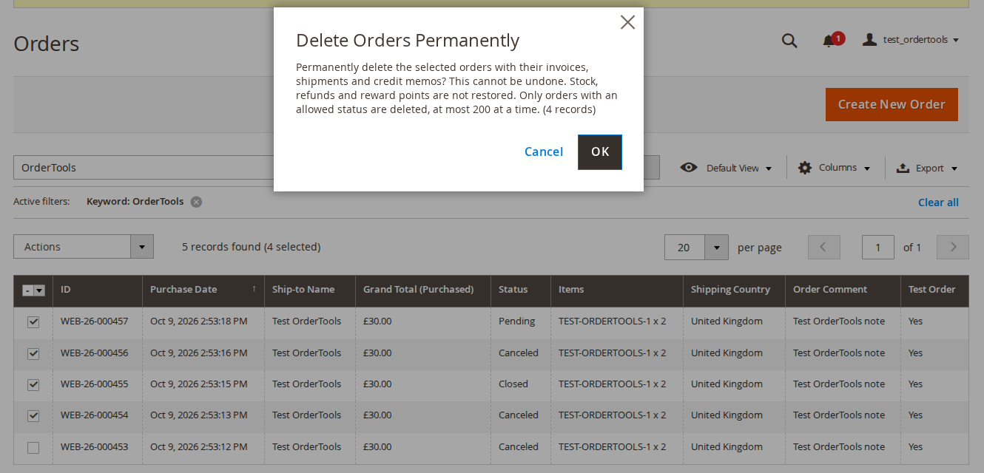Open the Default View bookmark dropdown
The width and height of the screenshot is (984, 473).
[x=726, y=168]
